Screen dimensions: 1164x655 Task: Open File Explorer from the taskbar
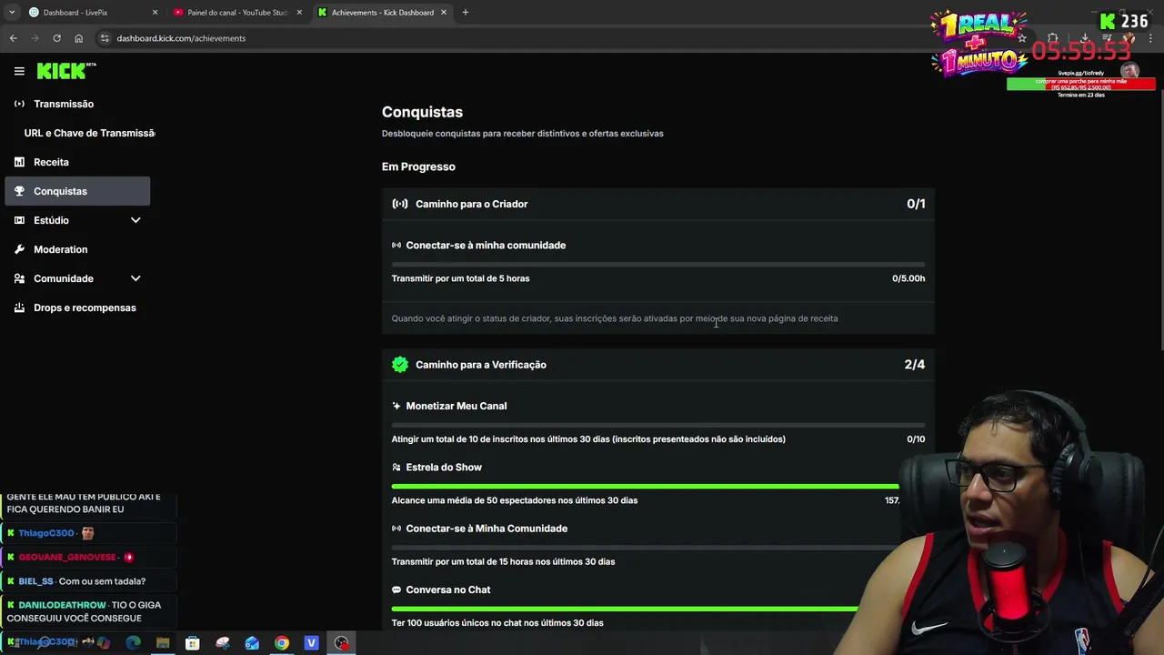[x=163, y=643]
